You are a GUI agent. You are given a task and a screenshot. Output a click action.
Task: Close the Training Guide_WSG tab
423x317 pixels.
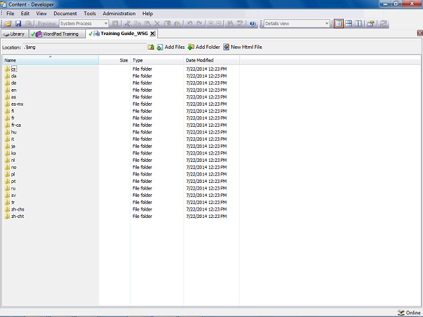(x=153, y=34)
